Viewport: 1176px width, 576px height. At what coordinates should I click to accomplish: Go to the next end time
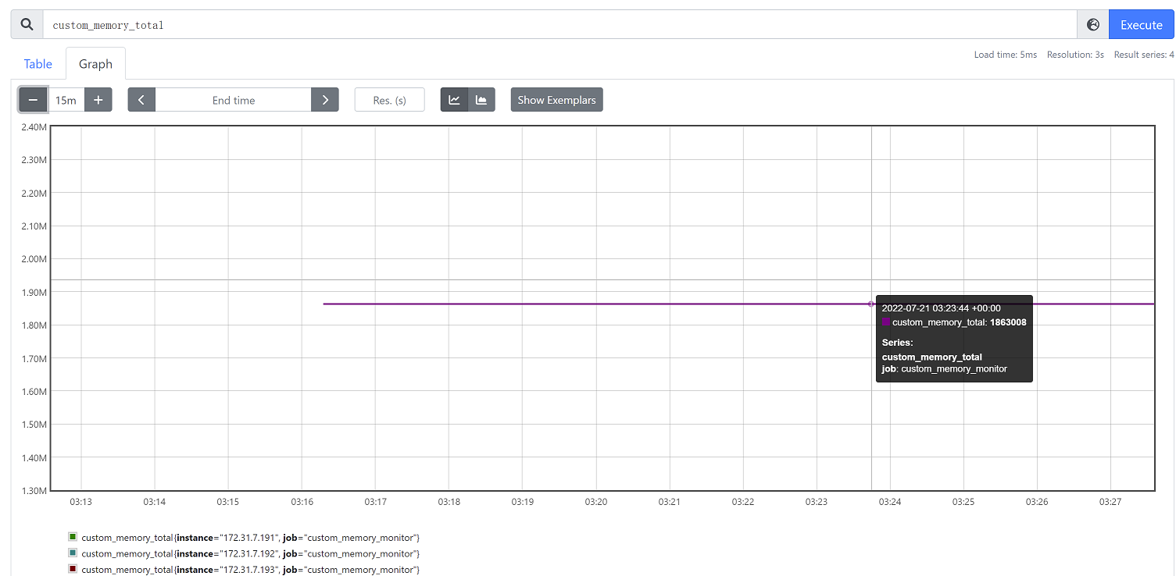tap(325, 100)
